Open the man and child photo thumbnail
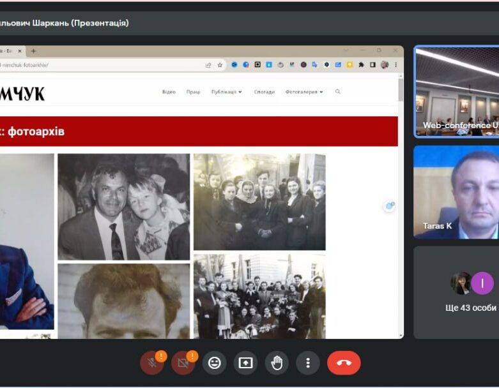The height and width of the screenshot is (388, 499). click(123, 206)
